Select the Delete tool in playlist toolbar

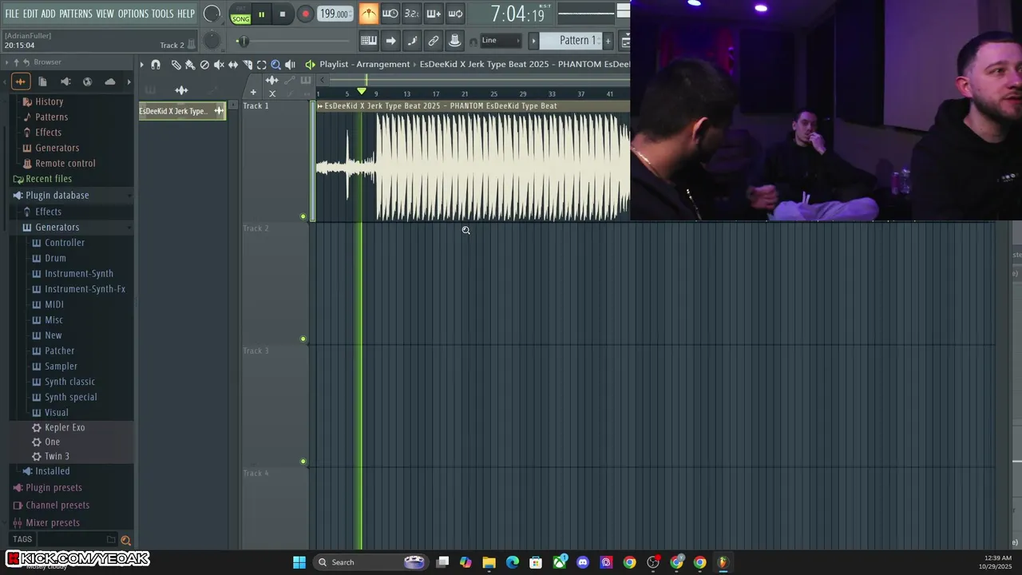coord(204,65)
